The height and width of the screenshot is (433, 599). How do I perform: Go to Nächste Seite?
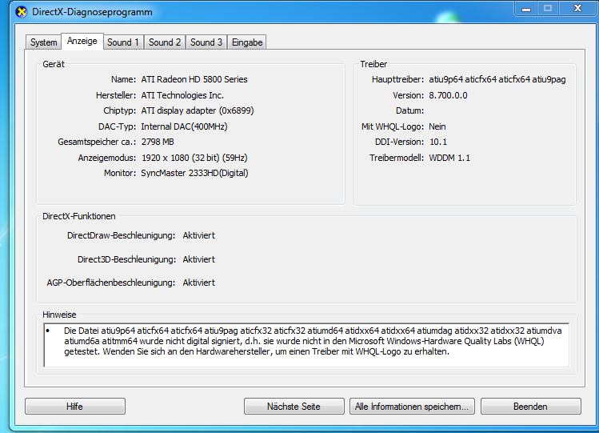point(294,407)
